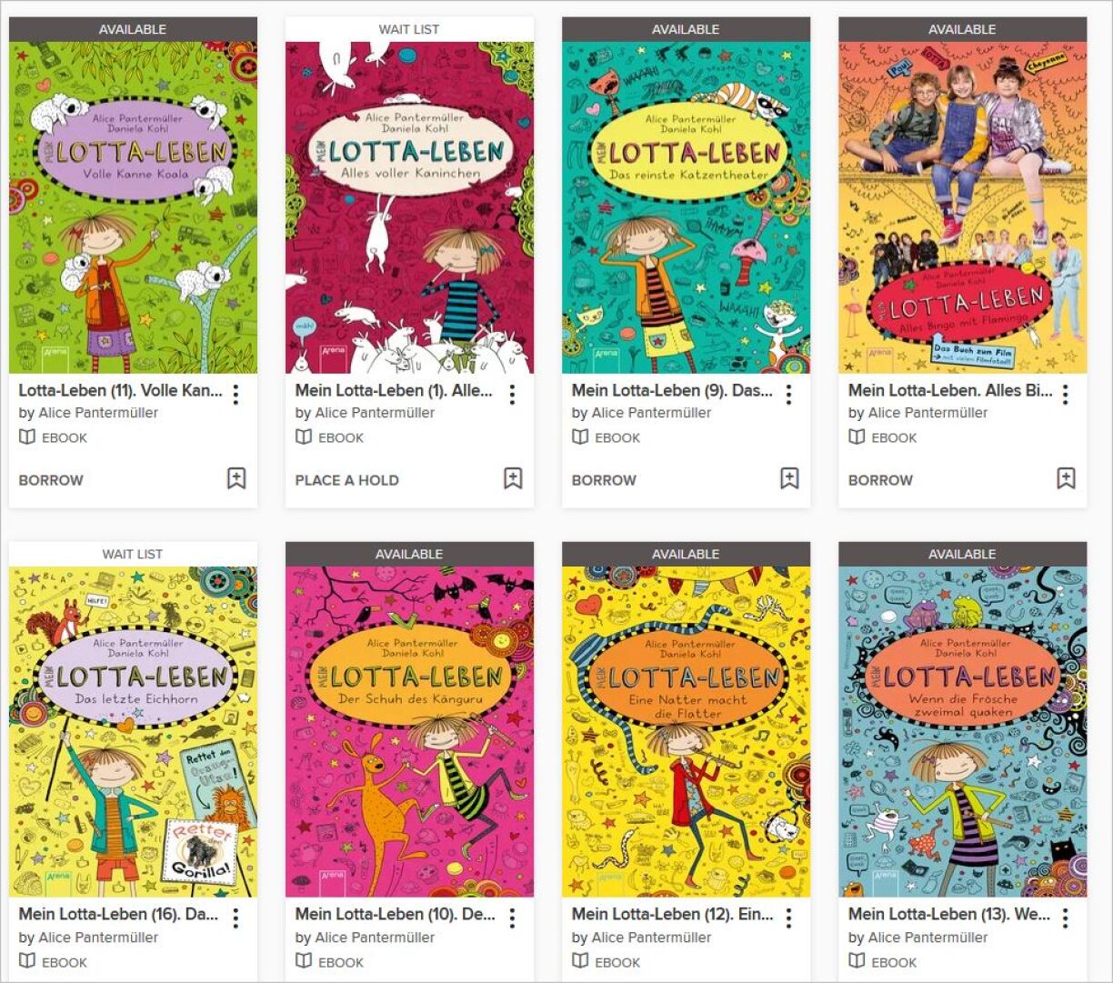Bookmark Lotta-Leben (11) Volle Kanne Koala
Screen dimensions: 1113x983
click(236, 478)
